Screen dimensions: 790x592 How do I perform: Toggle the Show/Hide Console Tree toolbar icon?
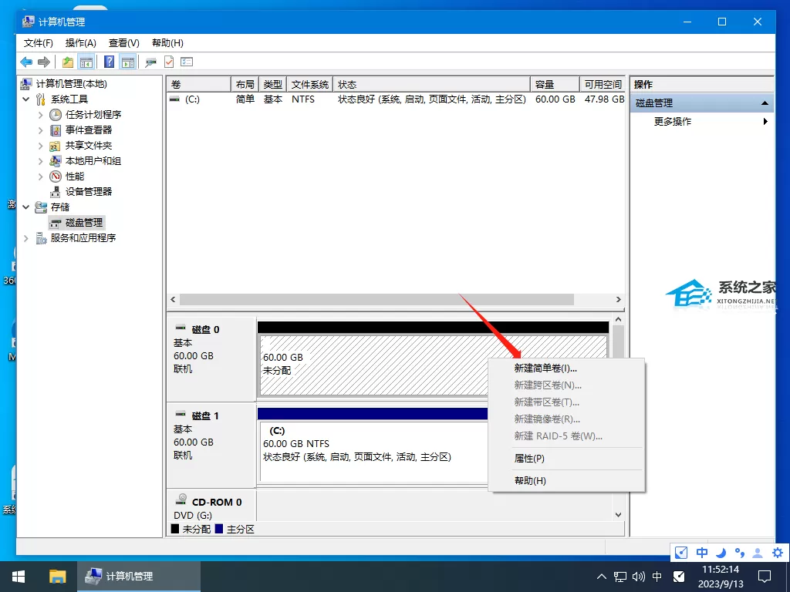click(86, 62)
